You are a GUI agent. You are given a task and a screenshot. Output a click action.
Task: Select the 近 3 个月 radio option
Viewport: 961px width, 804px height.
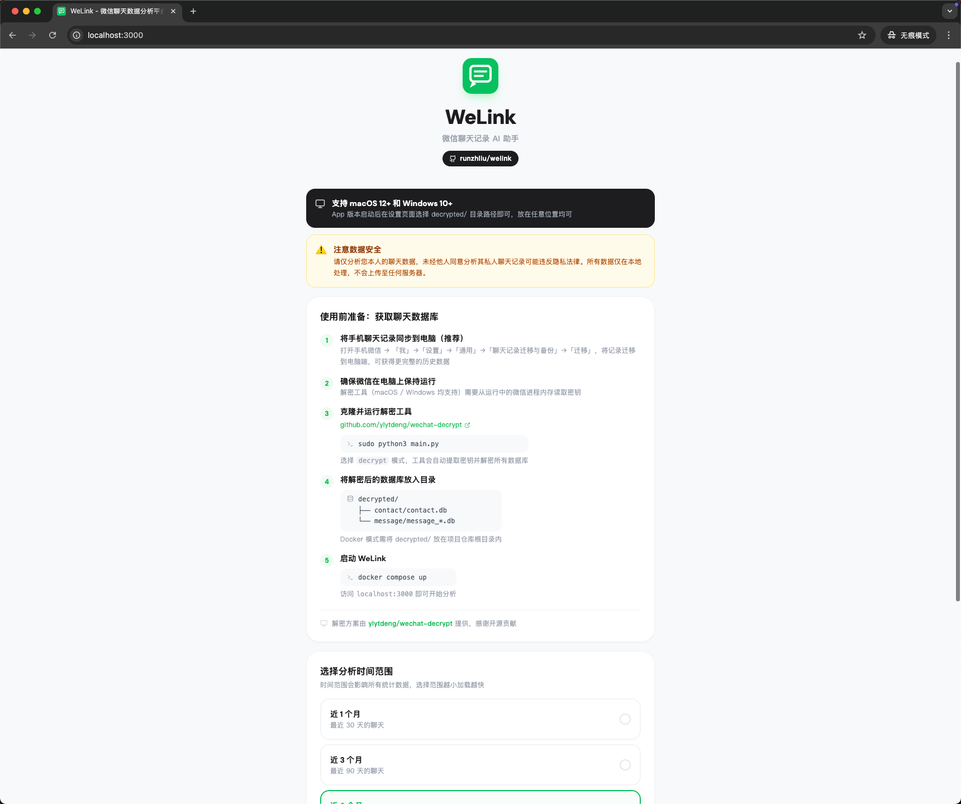pyautogui.click(x=625, y=765)
